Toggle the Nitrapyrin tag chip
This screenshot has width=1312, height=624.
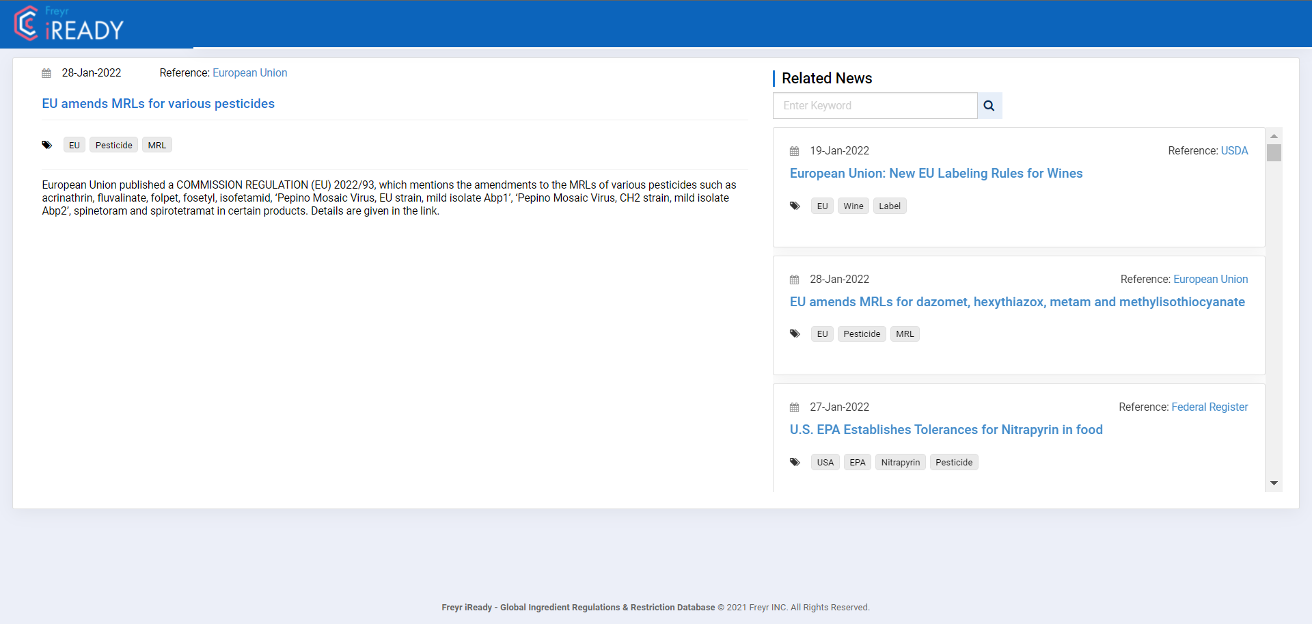(900, 462)
